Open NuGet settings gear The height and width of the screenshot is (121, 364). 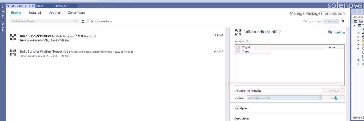click(343, 21)
